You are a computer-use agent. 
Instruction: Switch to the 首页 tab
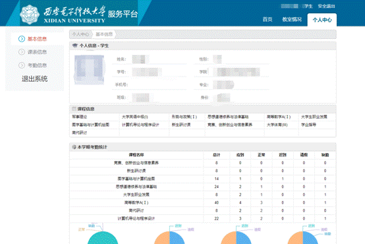[267, 19]
